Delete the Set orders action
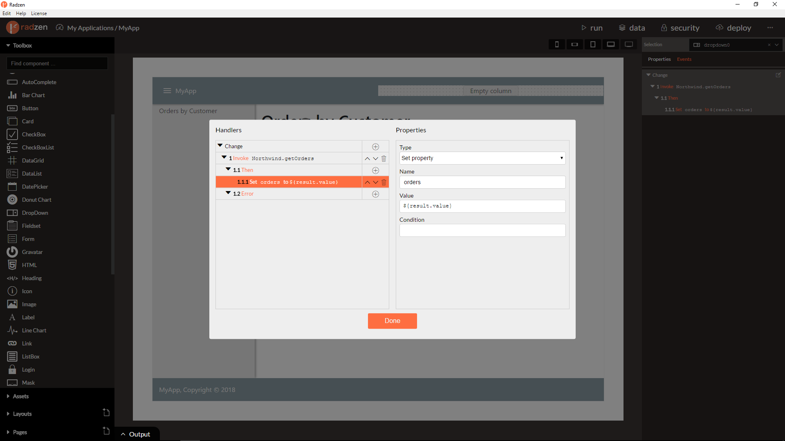This screenshot has height=441, width=785. click(x=384, y=182)
